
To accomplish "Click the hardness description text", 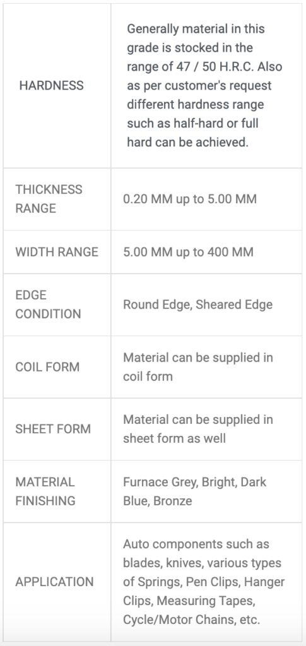I will coord(204,86).
